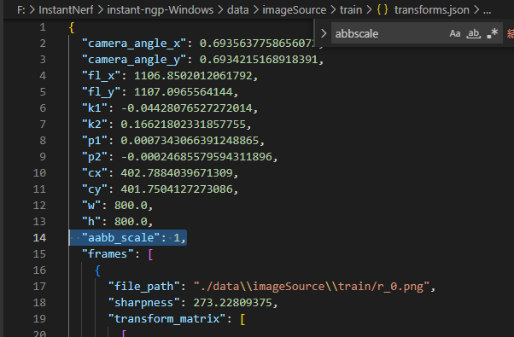The height and width of the screenshot is (337, 514).
Task: Click line number 14 in gutter
Action: (39, 237)
